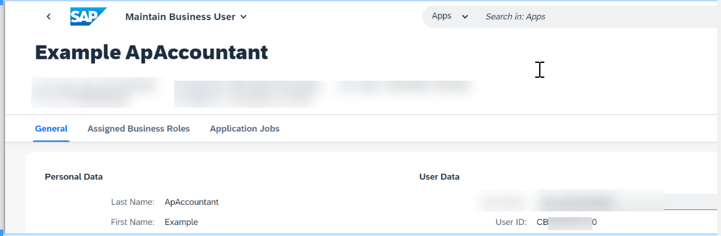Click the down chevron next to Apps

(x=465, y=17)
